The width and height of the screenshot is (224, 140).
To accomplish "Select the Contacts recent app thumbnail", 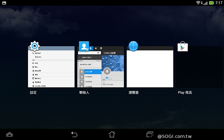I will (x=100, y=67).
